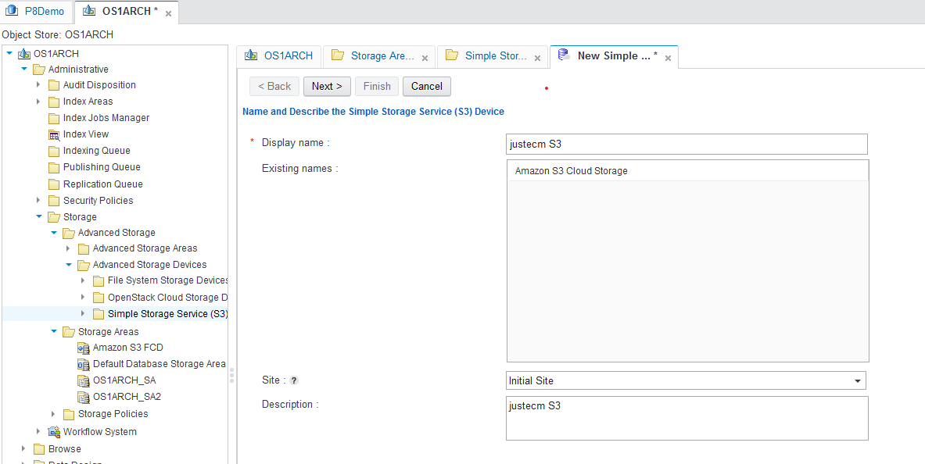Switch to the Storage Are... inner tab
925x464 pixels.
(378, 56)
